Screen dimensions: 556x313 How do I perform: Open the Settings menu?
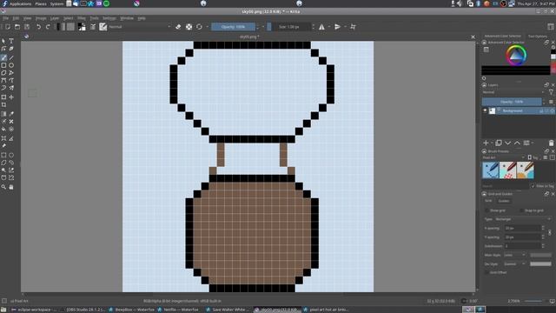pos(109,18)
